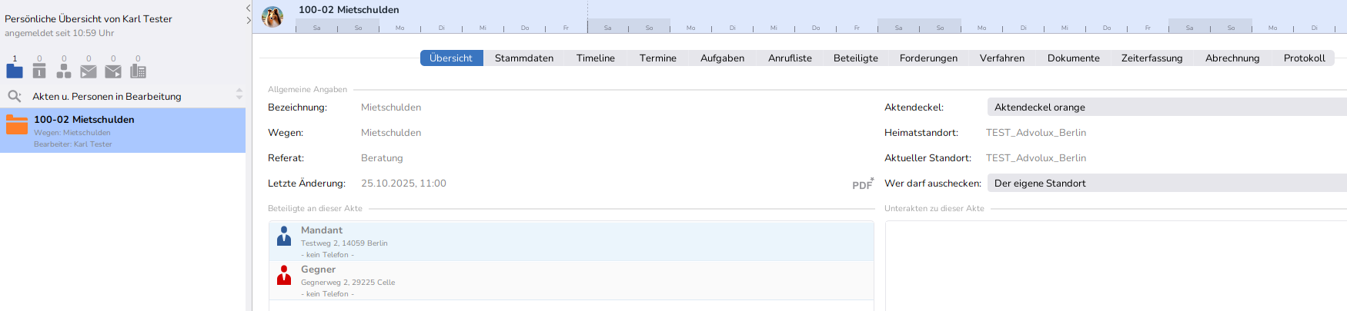
Task: Click the magnifier search icon
Action: tap(15, 96)
